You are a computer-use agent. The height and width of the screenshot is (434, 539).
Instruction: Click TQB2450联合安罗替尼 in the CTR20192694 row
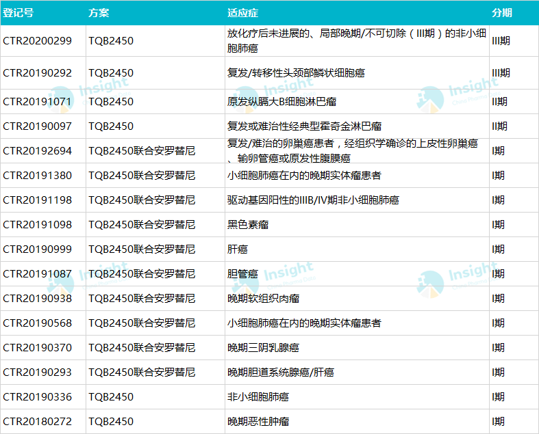coord(142,150)
